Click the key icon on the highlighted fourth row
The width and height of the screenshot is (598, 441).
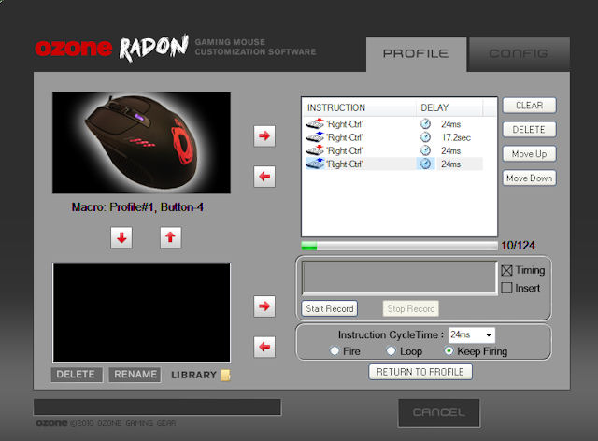coord(315,164)
